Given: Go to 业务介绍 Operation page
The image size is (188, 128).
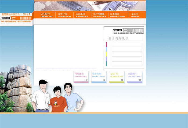Looking at the screenshot, I should point(64,15).
